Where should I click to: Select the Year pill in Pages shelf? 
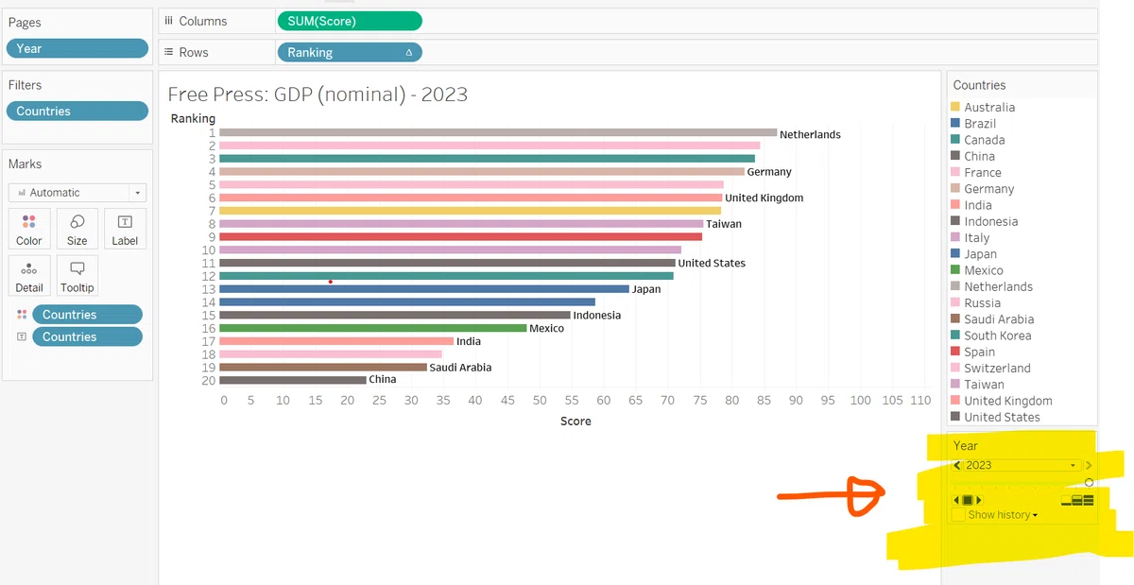pos(77,48)
